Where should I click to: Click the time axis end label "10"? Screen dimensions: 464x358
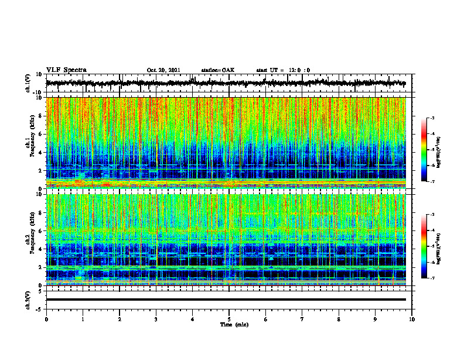click(x=412, y=319)
